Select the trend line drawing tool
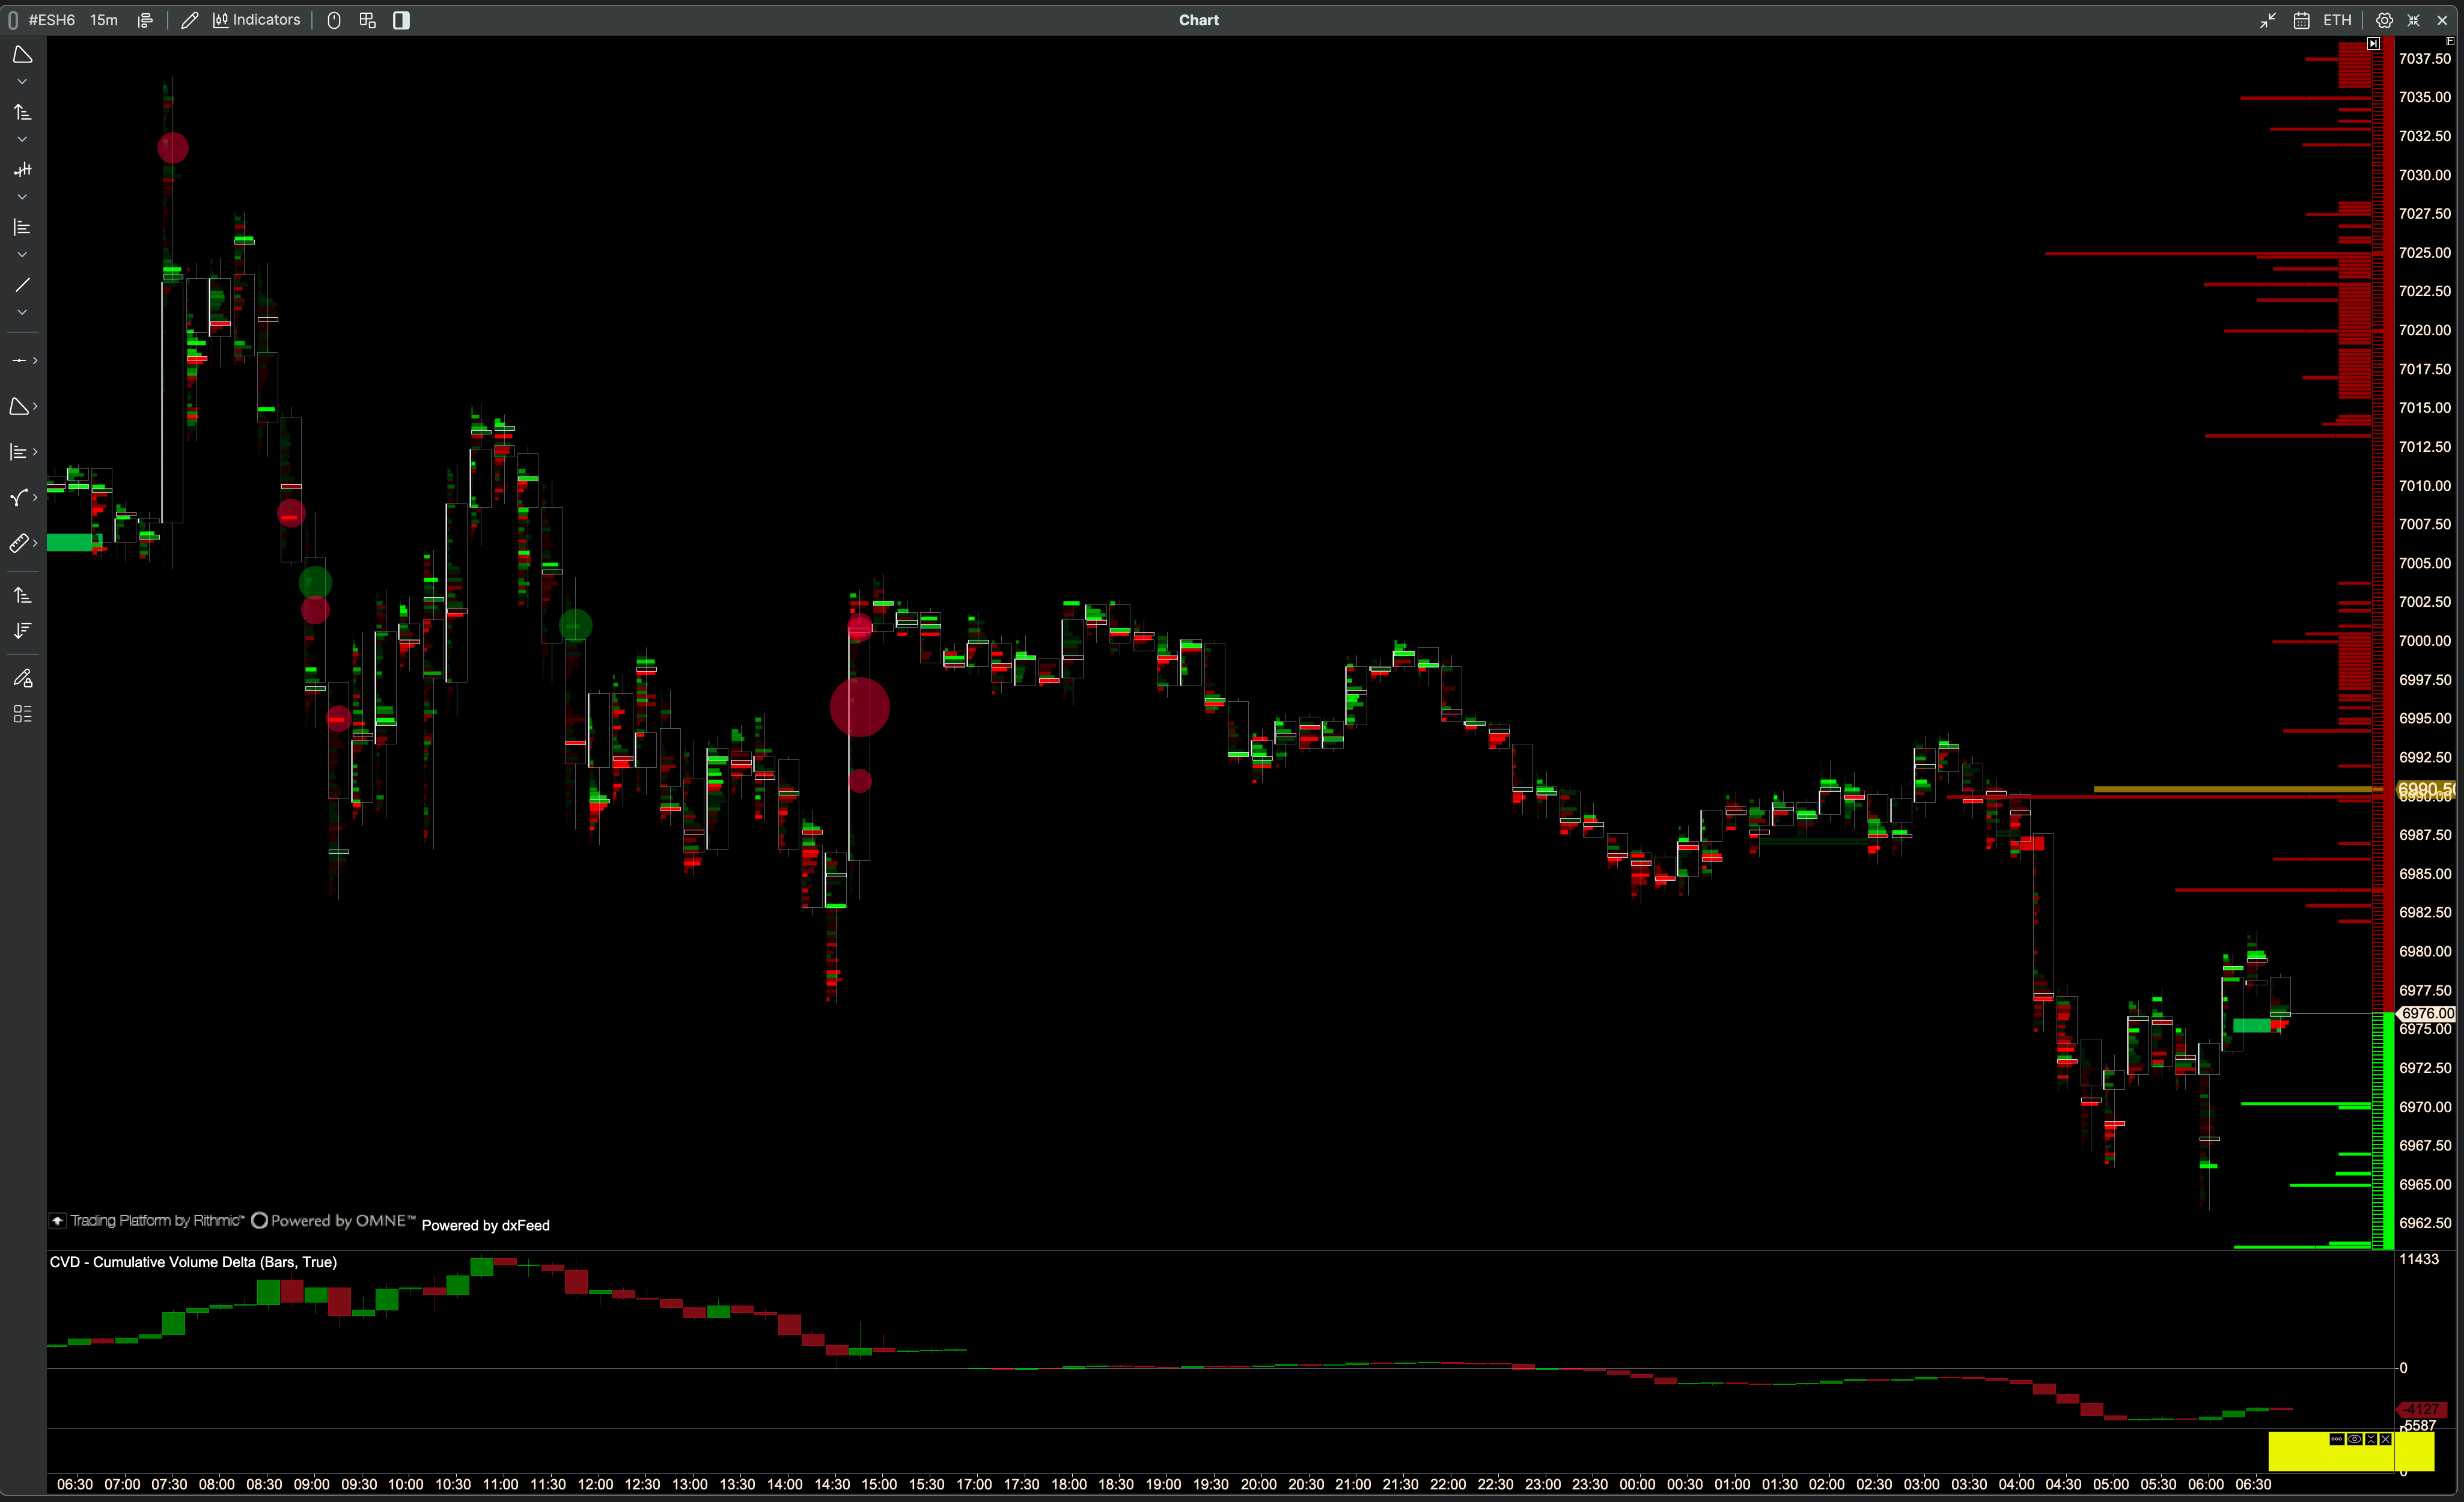Viewport: 2464px width, 1502px height. [22, 285]
